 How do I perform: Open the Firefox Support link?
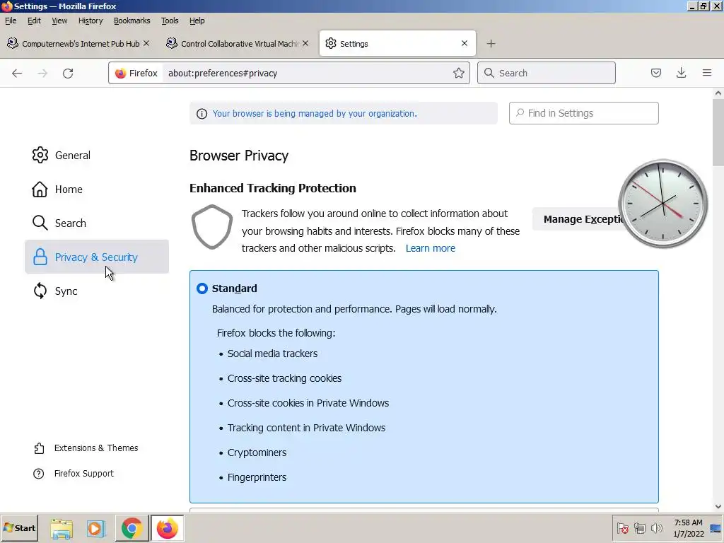[84, 473]
